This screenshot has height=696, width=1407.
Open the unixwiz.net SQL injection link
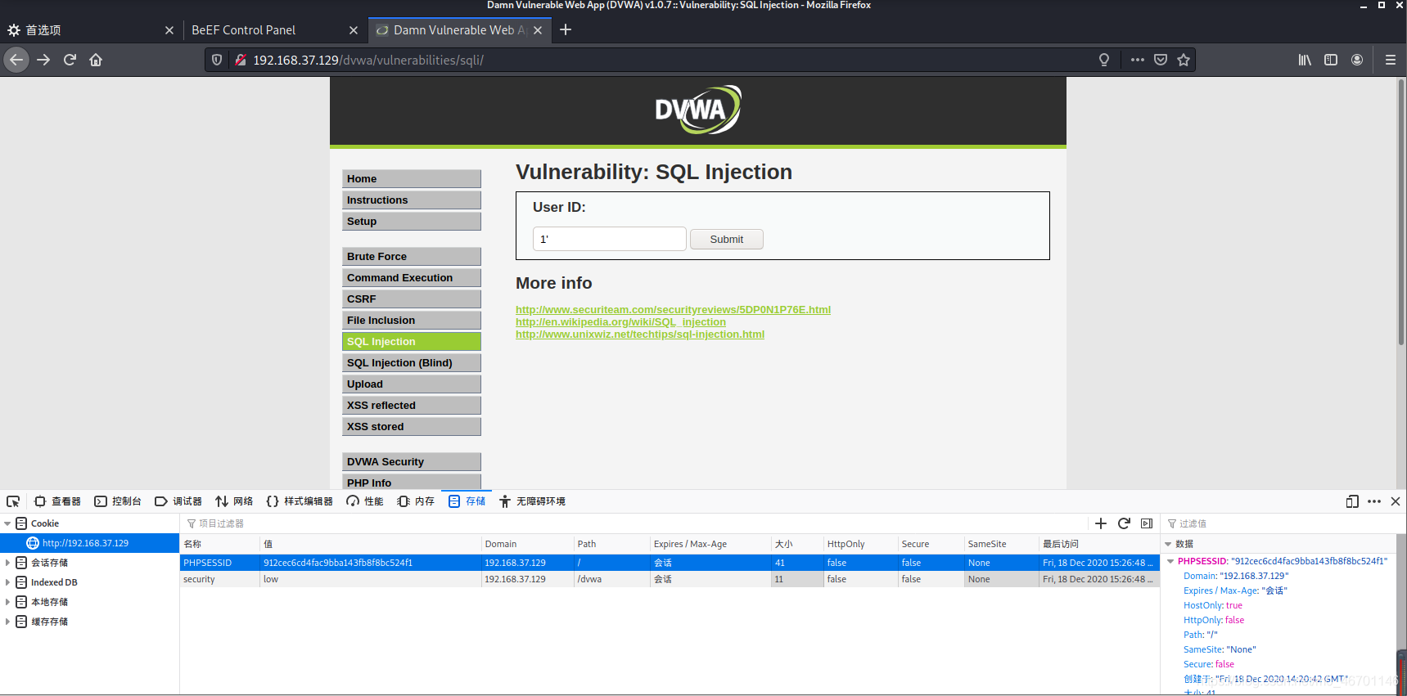[640, 335]
